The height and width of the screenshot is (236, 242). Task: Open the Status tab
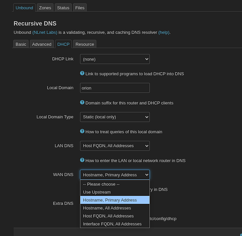click(63, 8)
